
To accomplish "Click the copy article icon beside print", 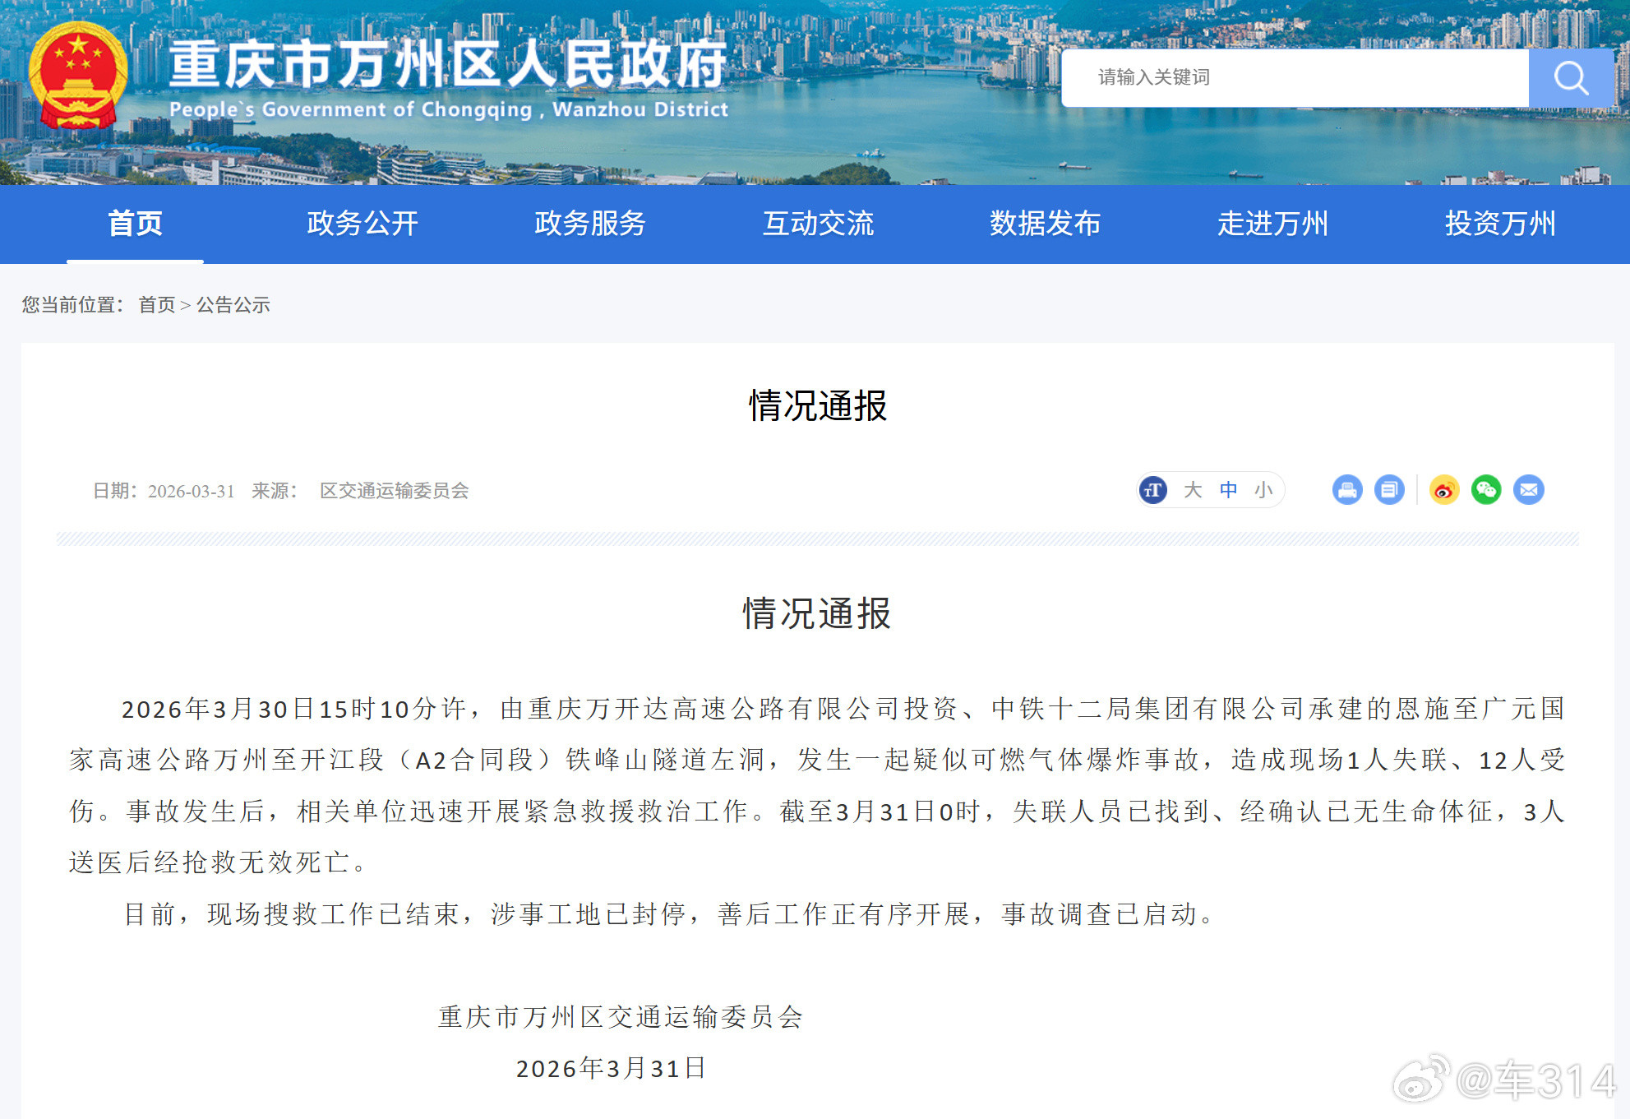I will coord(1389,490).
